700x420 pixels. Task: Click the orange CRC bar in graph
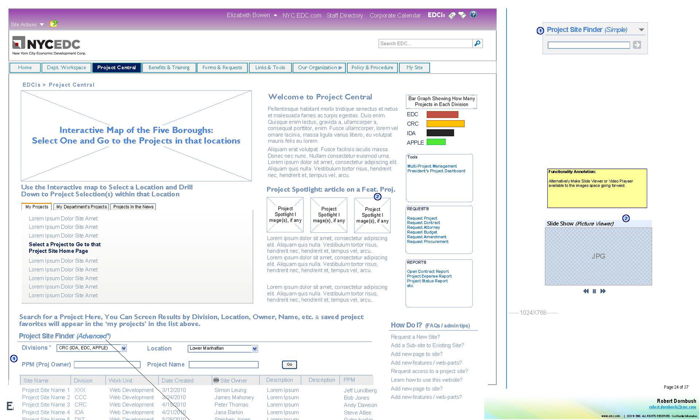445,124
